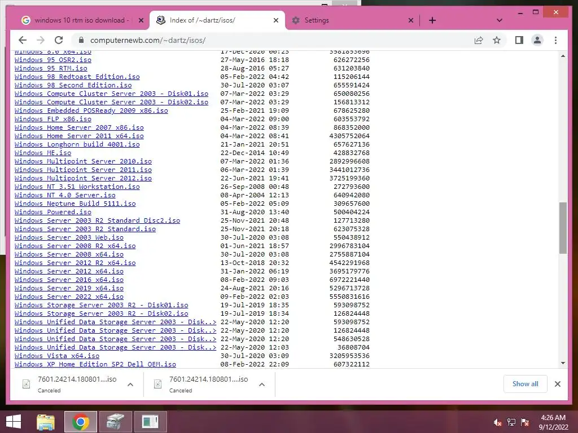Download Windows_95_RTM.iso
This screenshot has height=433, width=578.
(x=51, y=68)
